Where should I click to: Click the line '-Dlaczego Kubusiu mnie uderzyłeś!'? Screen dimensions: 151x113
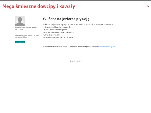coord(58,32)
